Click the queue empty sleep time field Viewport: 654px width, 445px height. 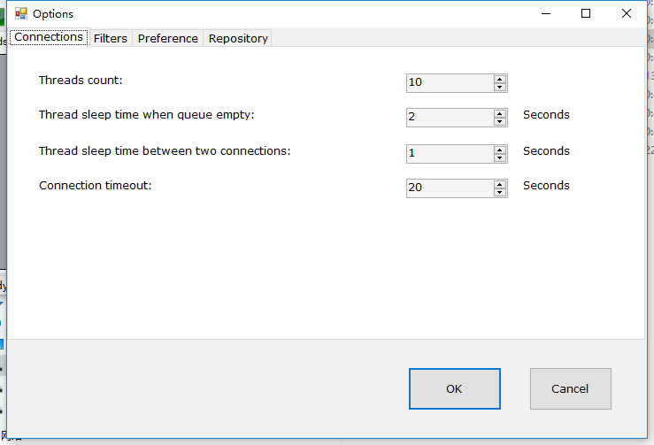point(450,118)
